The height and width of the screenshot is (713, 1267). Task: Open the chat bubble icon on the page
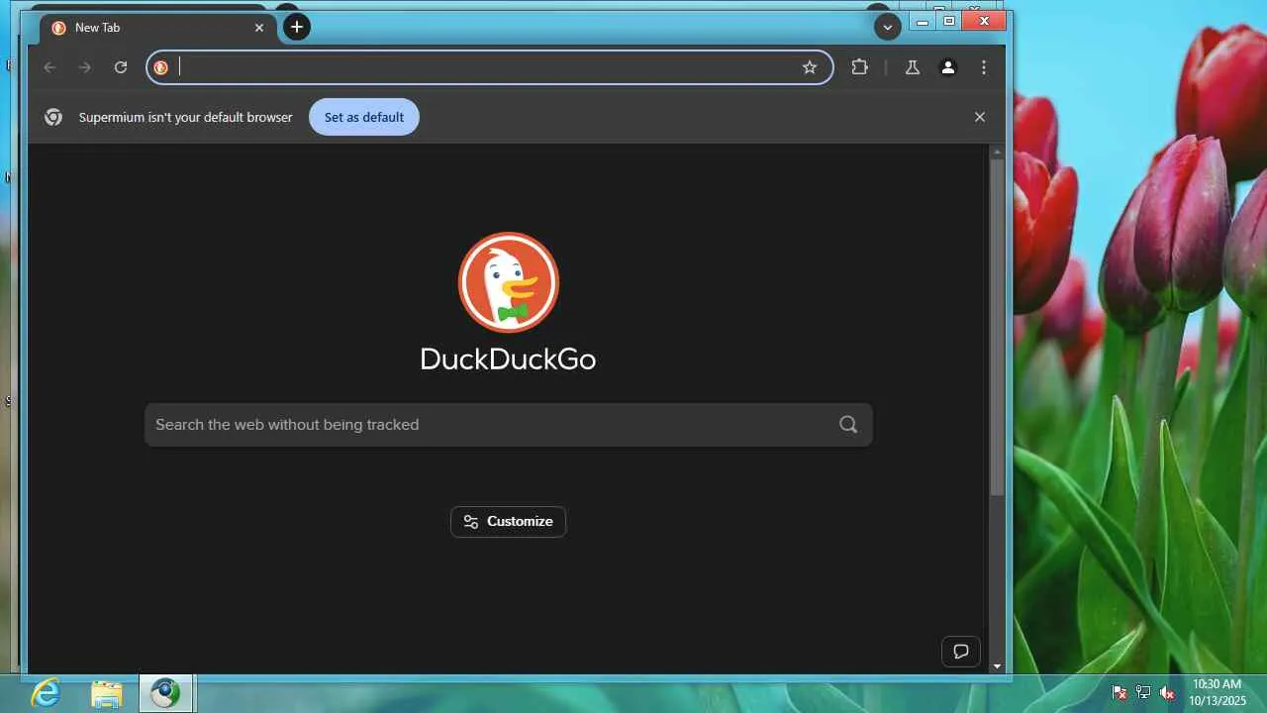pyautogui.click(x=960, y=652)
